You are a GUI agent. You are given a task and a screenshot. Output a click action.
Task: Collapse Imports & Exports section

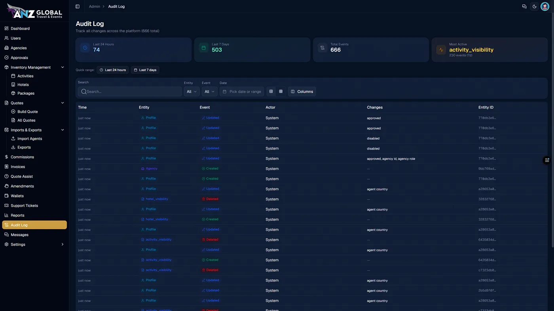63,130
